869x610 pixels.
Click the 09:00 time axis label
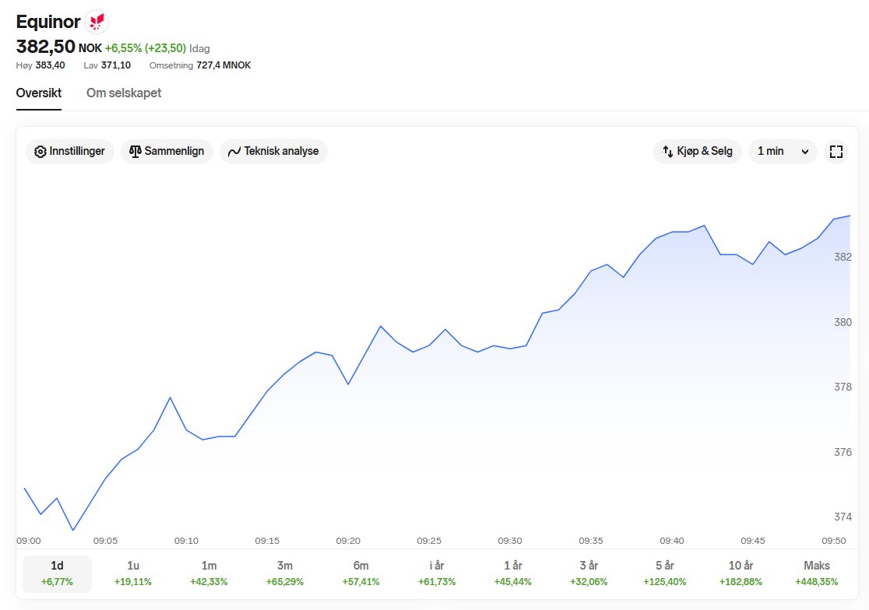coord(28,541)
